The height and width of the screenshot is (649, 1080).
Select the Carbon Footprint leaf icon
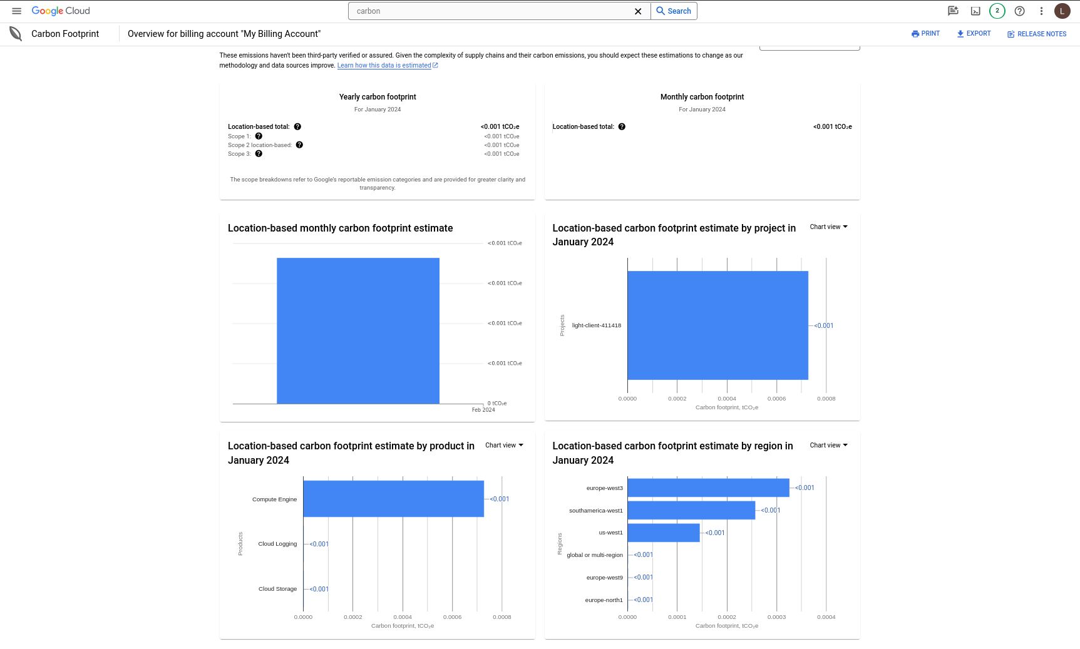click(x=15, y=33)
